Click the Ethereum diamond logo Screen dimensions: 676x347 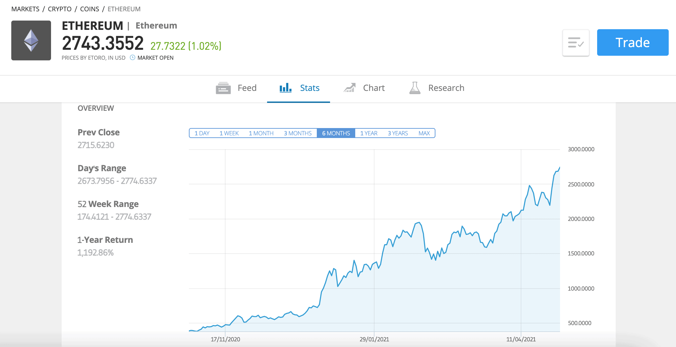31,40
